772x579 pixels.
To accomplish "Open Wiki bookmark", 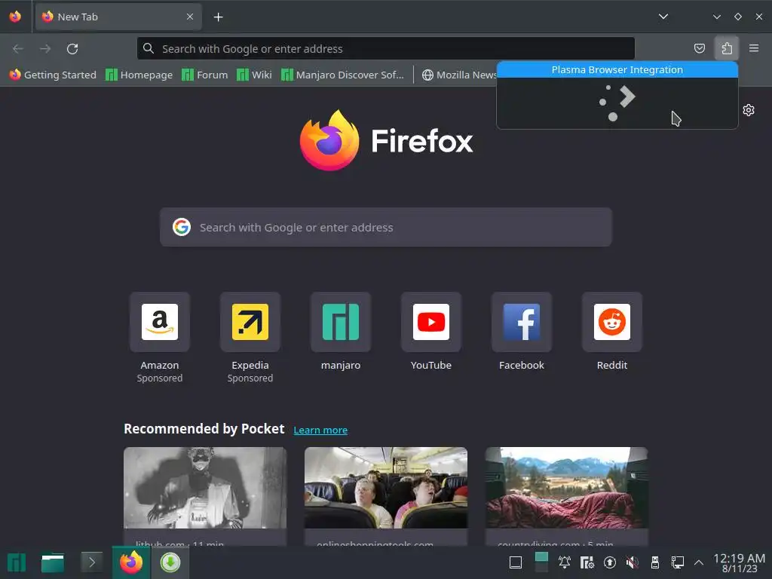I will coord(254,75).
